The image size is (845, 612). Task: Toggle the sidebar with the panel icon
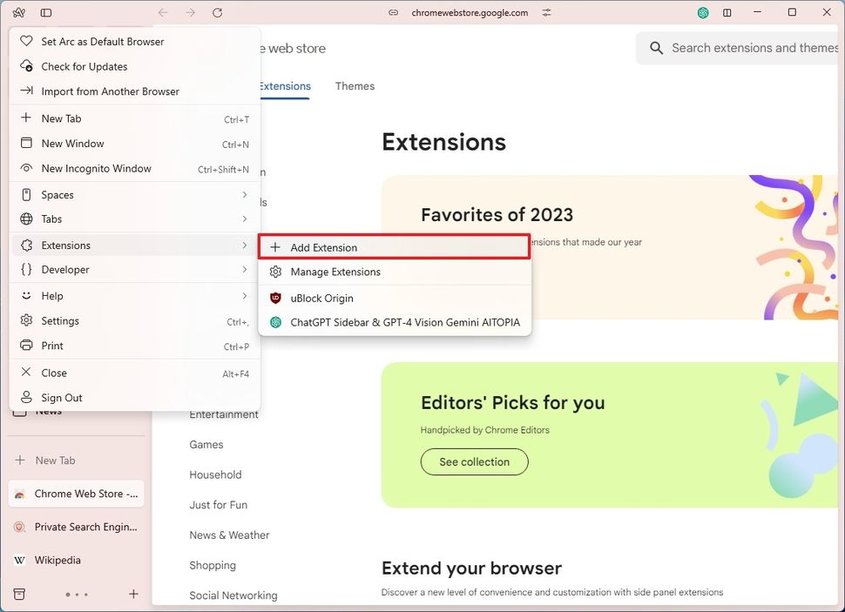47,12
